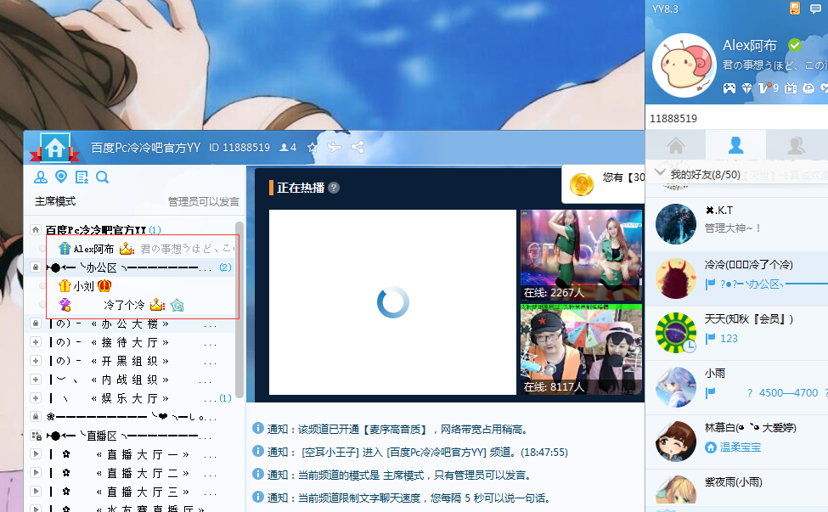Screen dimensions: 828x512
Task: Expand the 开黑组织 channel node
Action: 36,361
